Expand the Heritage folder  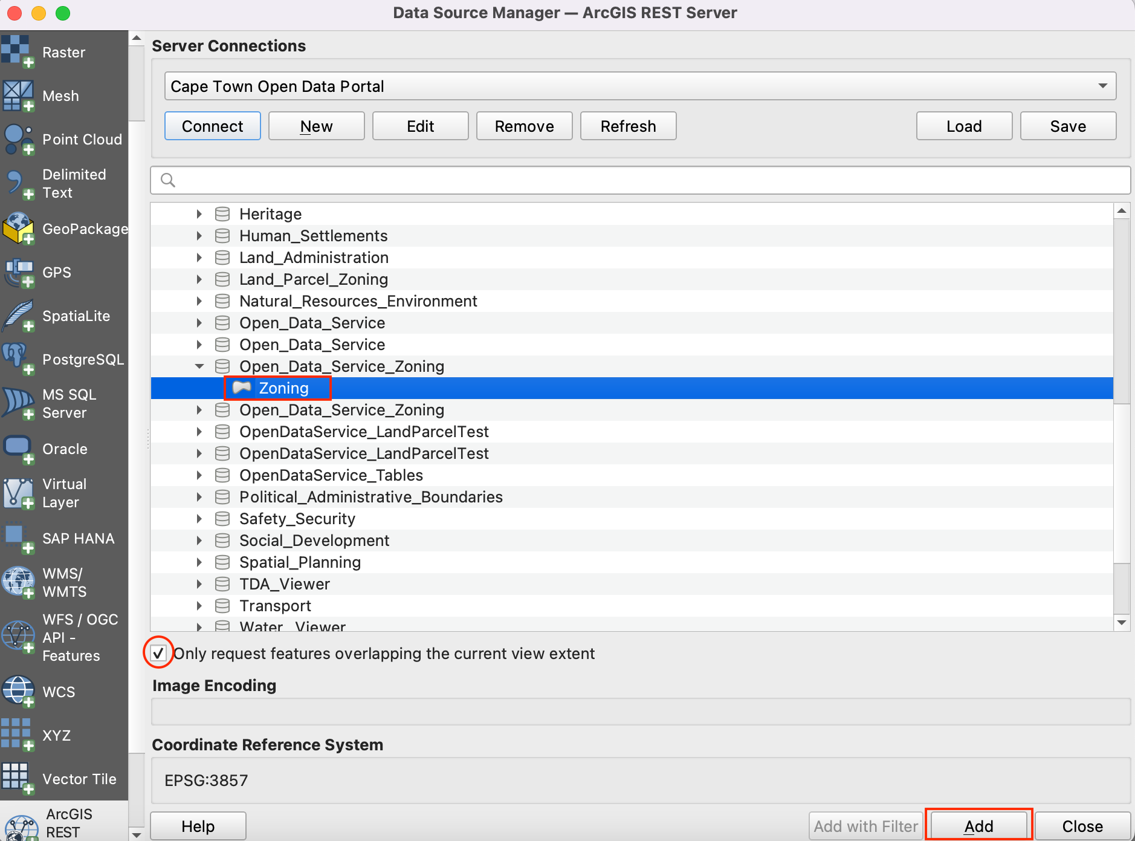pyautogui.click(x=199, y=214)
